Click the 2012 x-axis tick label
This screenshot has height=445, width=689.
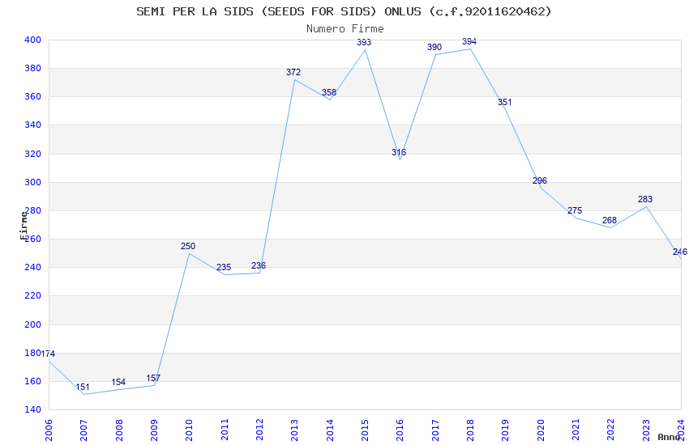tap(259, 430)
